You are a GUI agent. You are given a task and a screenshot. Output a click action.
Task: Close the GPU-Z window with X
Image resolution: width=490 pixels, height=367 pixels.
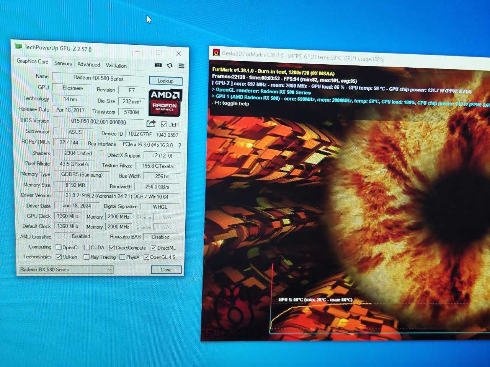179,53
